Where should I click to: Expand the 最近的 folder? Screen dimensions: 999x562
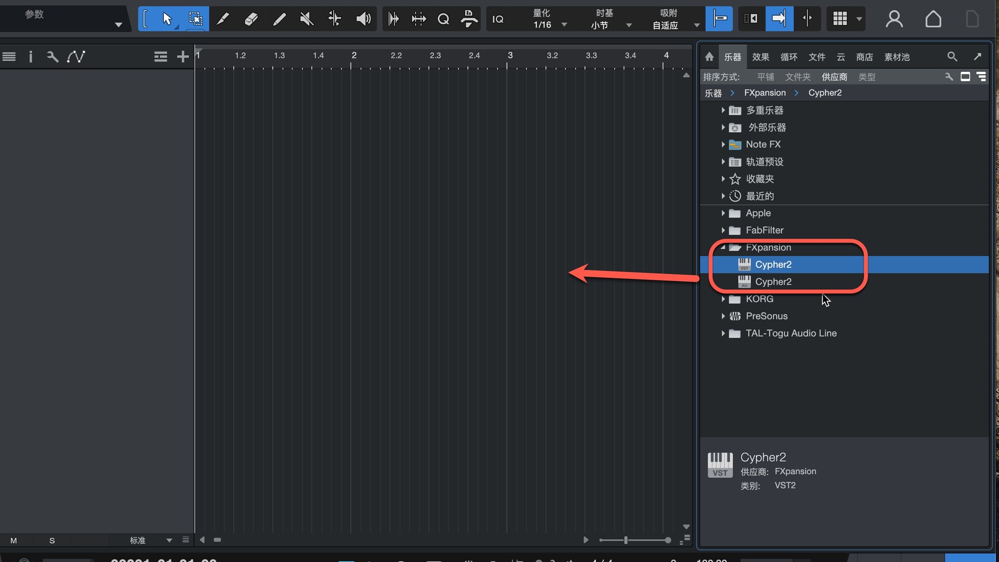tap(723, 196)
